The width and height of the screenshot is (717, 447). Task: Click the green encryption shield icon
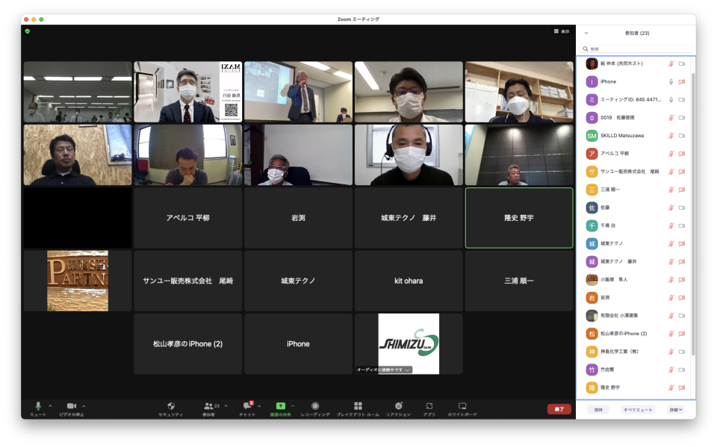click(x=28, y=31)
